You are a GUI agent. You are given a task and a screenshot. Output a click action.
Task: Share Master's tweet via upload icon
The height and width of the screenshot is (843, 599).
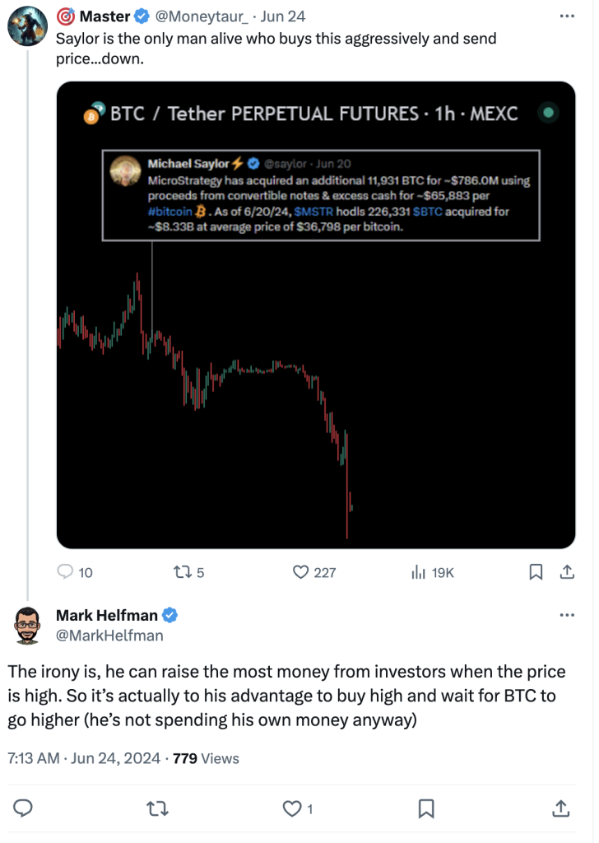[567, 571]
